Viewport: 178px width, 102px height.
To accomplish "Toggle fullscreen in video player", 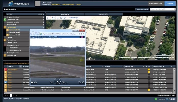I will tap(80, 82).
